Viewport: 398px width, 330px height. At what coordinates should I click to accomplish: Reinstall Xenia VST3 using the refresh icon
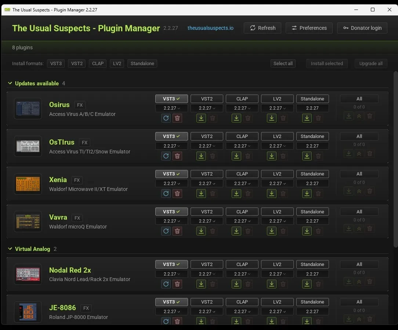pos(166,194)
